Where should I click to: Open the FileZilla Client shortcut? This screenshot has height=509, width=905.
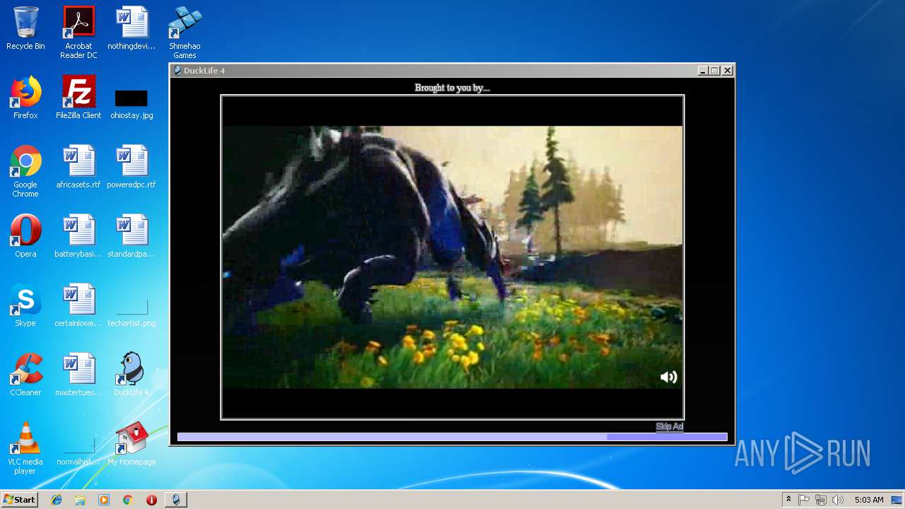[x=78, y=98]
